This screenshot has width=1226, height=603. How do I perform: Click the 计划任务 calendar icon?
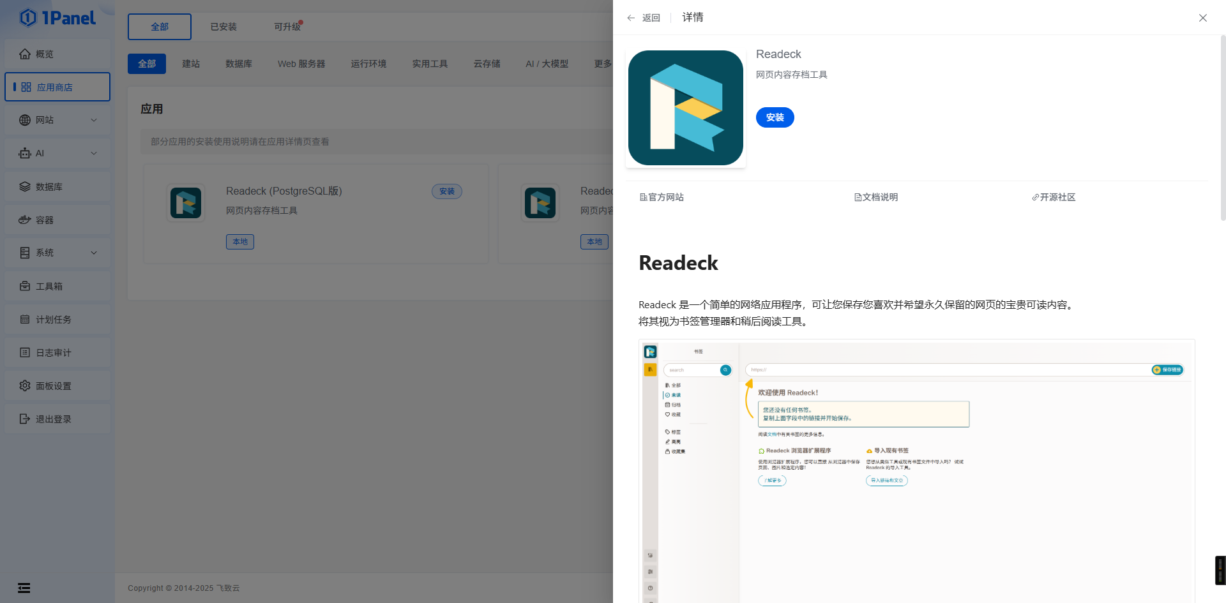[x=25, y=320]
